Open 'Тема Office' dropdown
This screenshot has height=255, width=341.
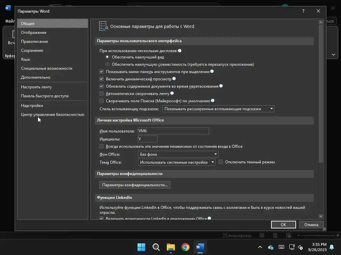click(176, 162)
